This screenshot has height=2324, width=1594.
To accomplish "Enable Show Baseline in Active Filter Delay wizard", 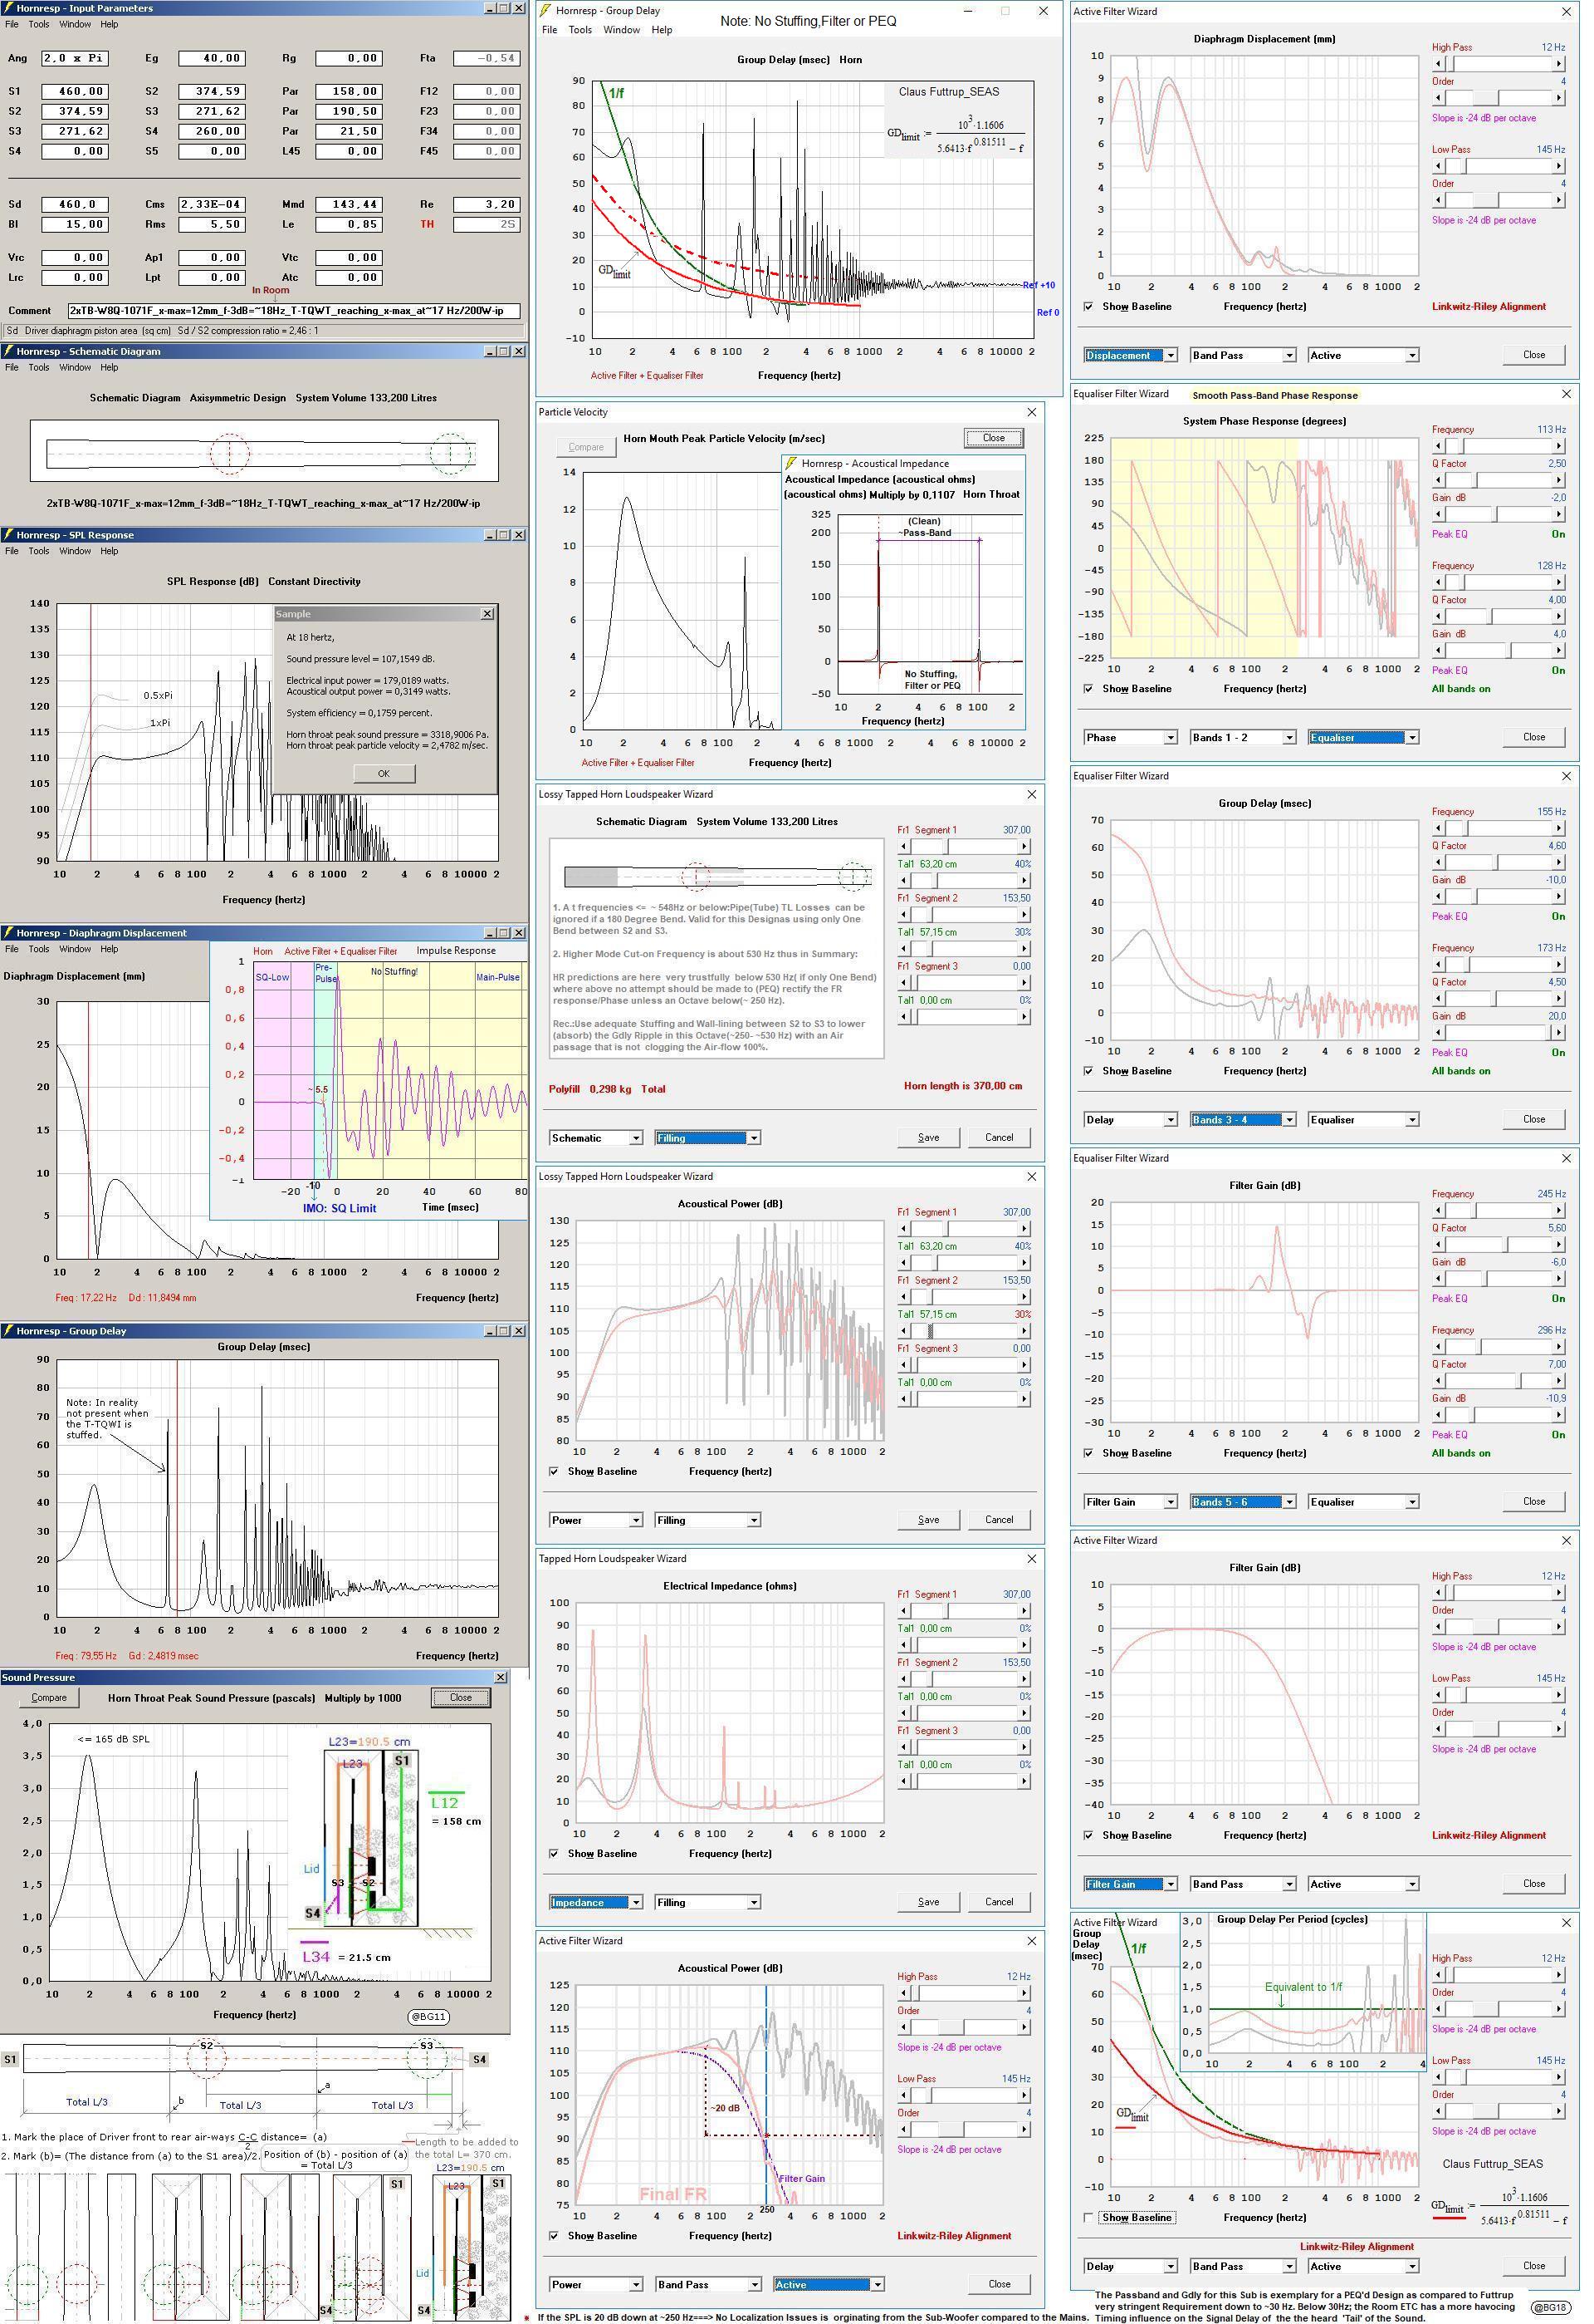I will coord(1088,2217).
